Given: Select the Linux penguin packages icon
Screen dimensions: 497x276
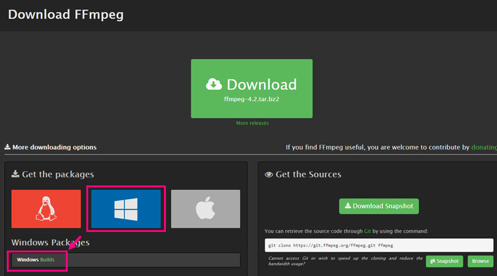Looking at the screenshot, I should (x=46, y=209).
